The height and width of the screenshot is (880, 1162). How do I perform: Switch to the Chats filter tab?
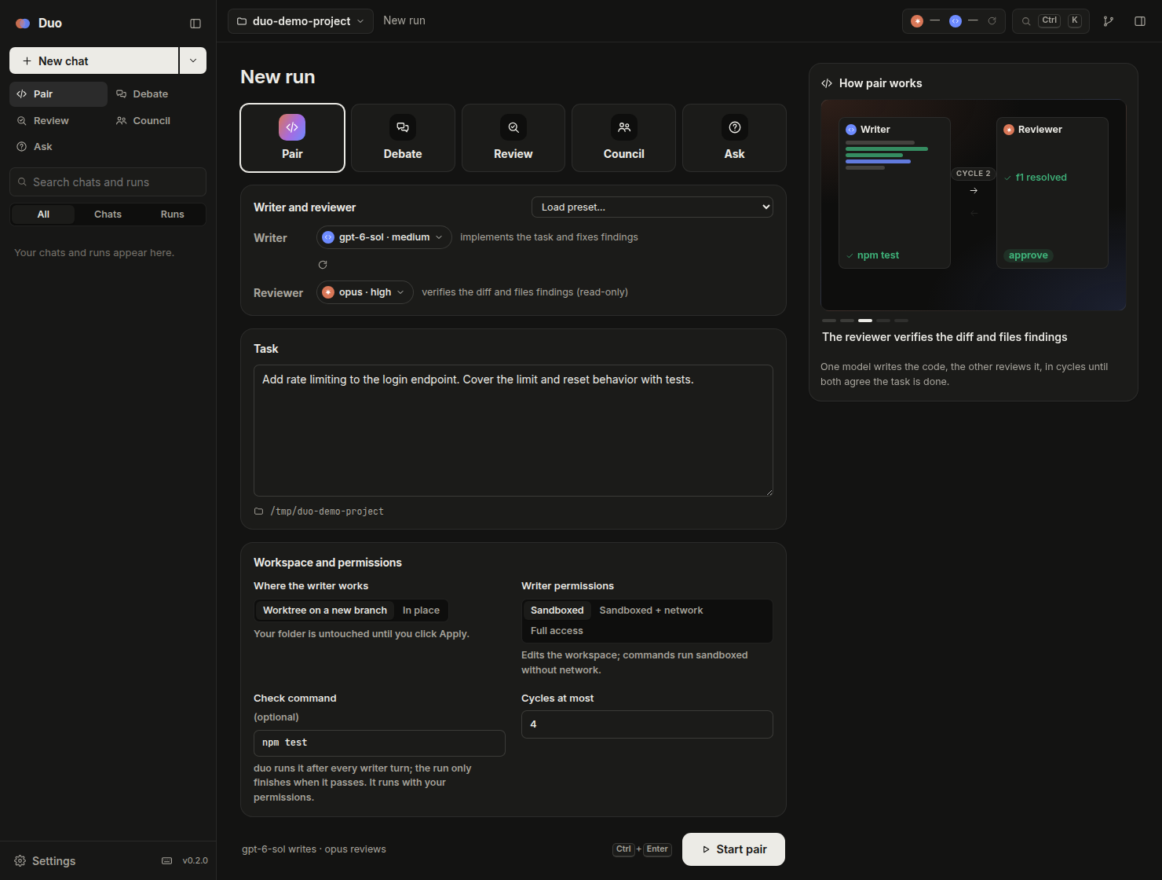point(108,214)
